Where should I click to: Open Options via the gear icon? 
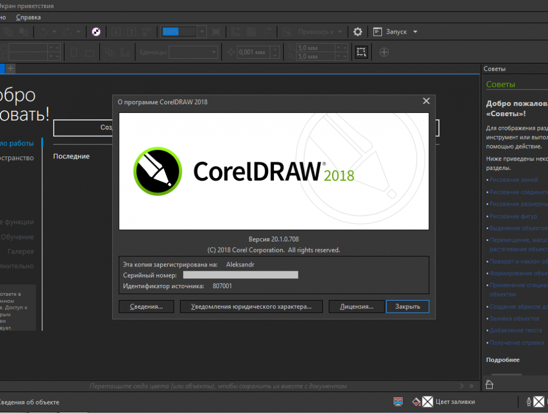click(358, 32)
